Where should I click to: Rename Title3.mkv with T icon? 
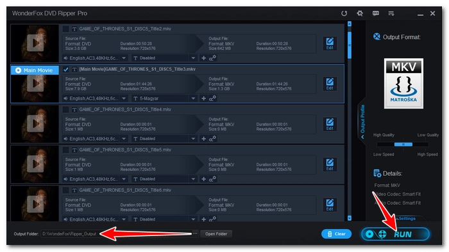coord(74,69)
